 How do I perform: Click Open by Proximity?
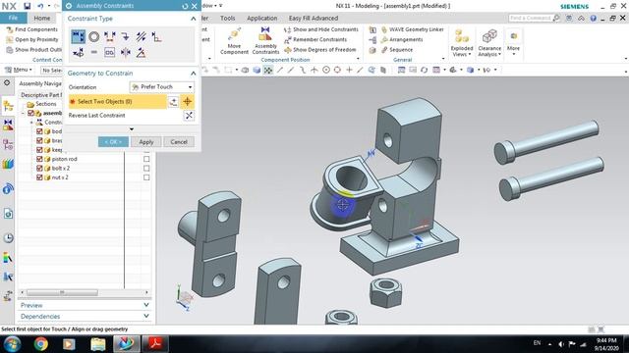32,39
